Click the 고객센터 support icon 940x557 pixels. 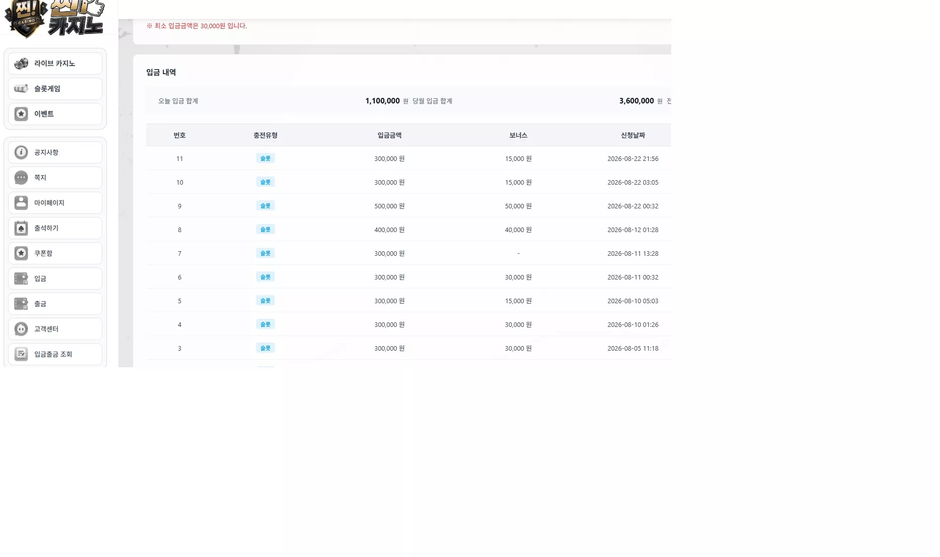point(21,329)
